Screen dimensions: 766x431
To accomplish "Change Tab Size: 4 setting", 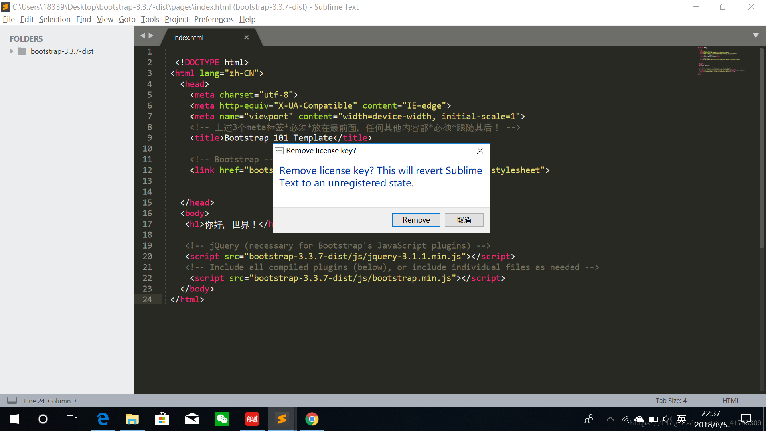I will tap(671, 400).
